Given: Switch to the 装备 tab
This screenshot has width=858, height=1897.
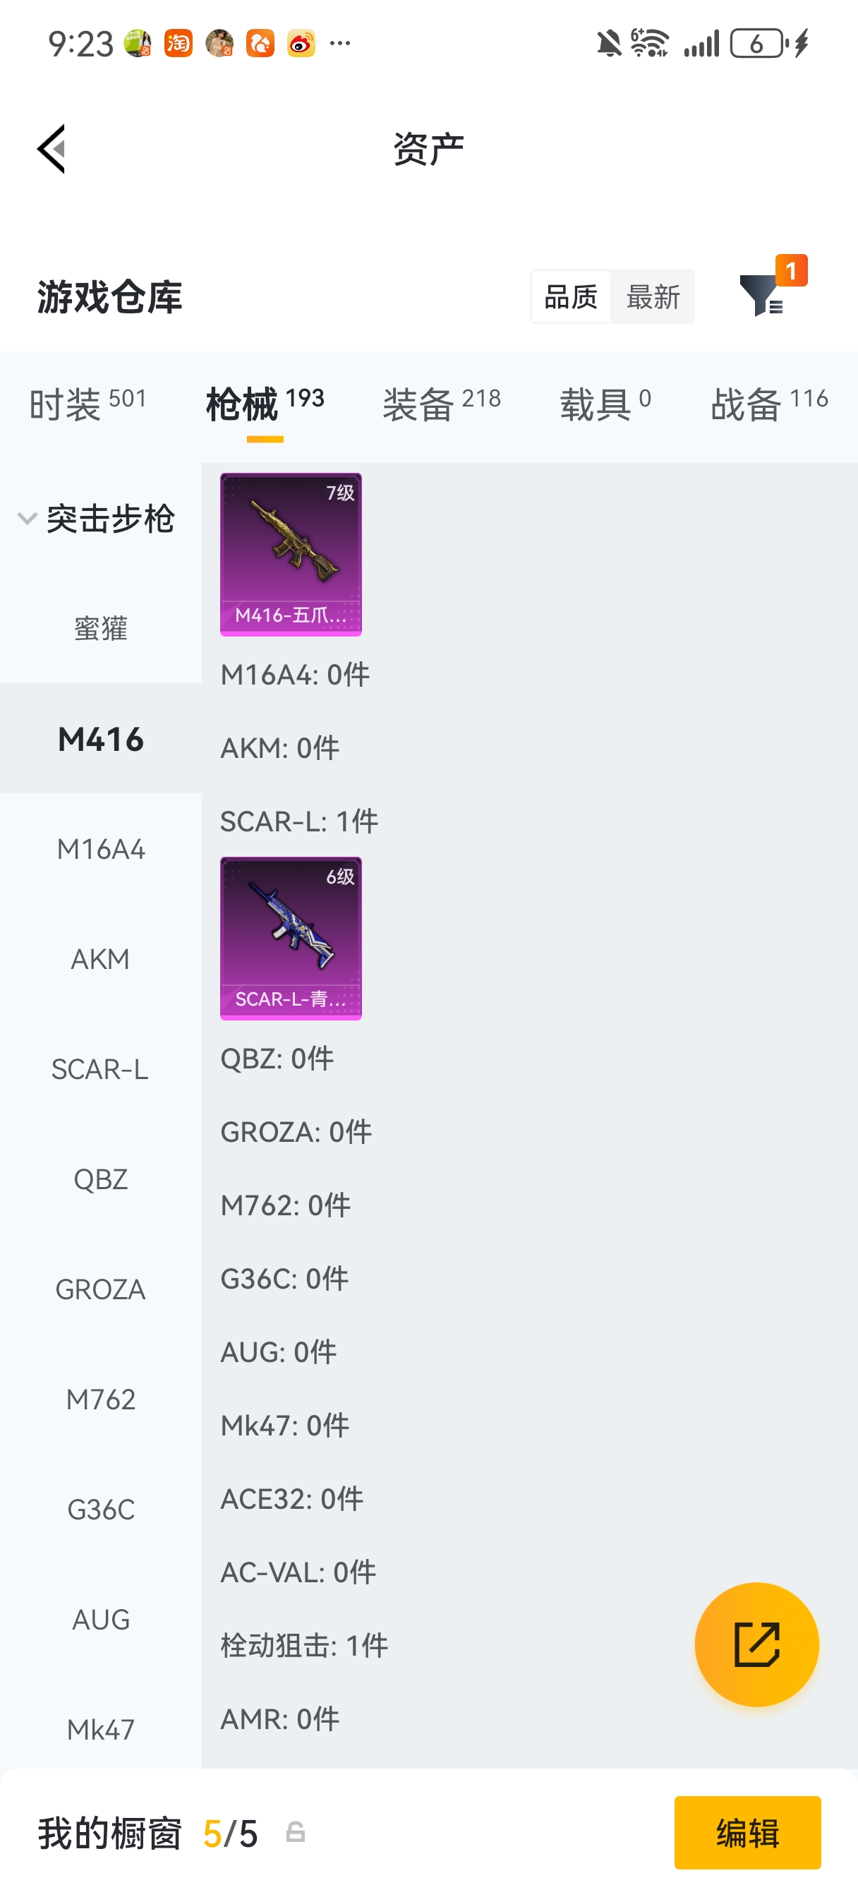Looking at the screenshot, I should pos(441,404).
